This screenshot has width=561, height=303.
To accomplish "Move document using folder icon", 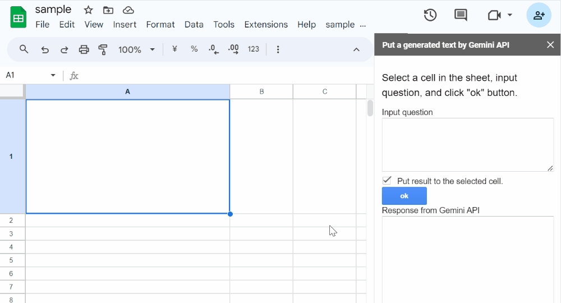I will pos(108,10).
